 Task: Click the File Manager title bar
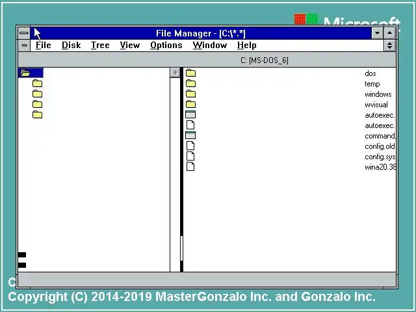(x=201, y=33)
